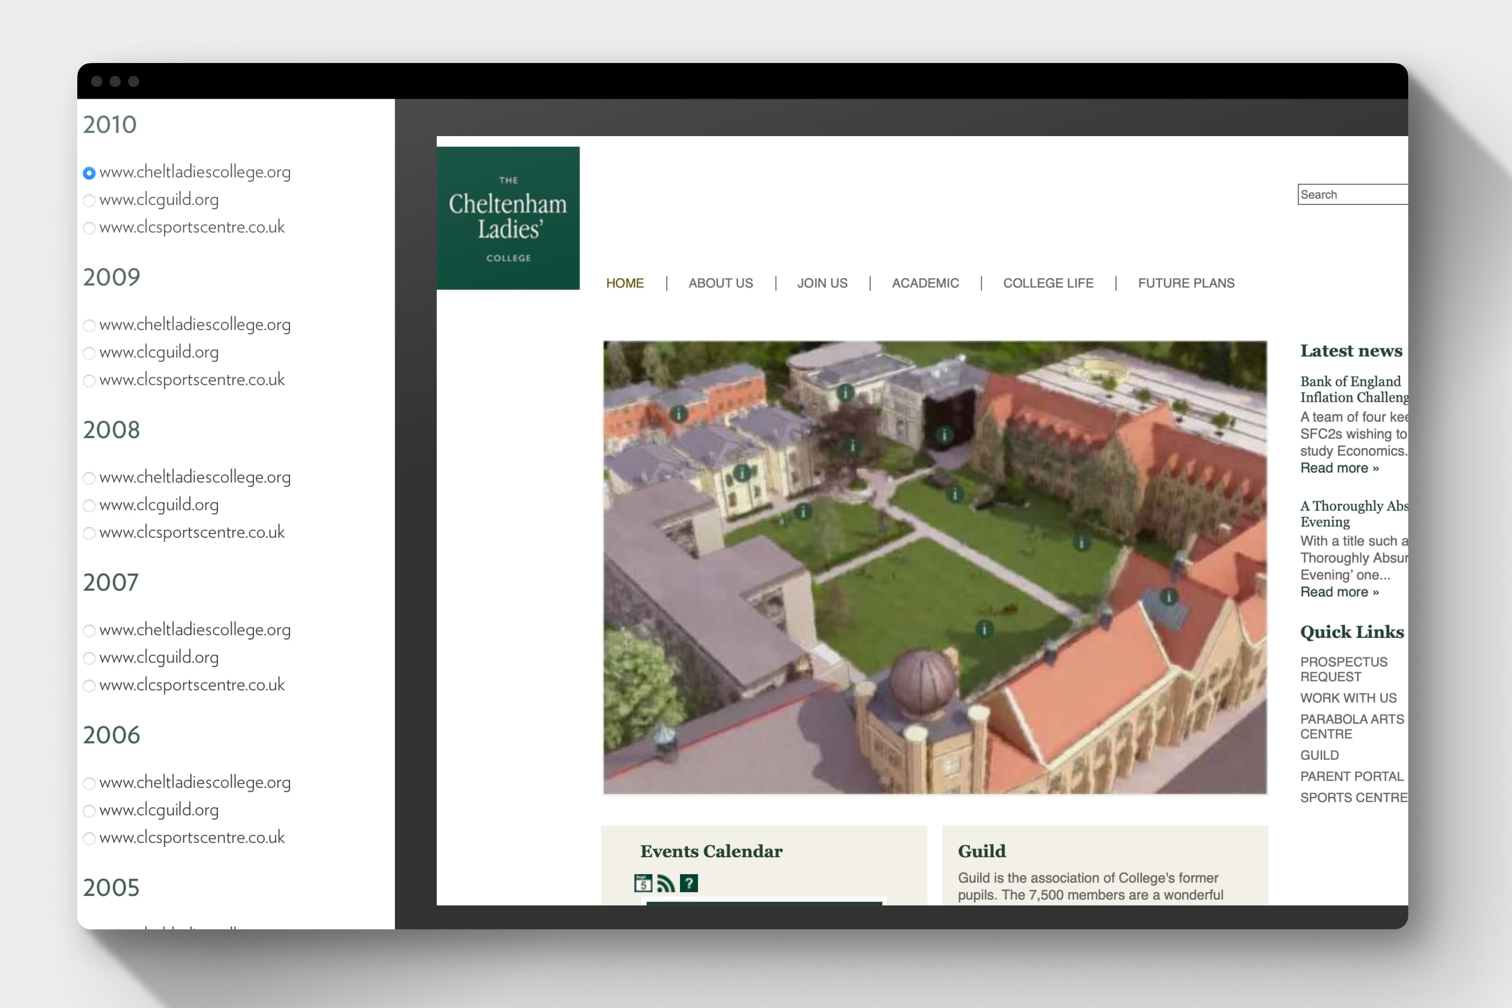Select 2008 www.clcguild.org radio button
The image size is (1512, 1008).
(89, 505)
